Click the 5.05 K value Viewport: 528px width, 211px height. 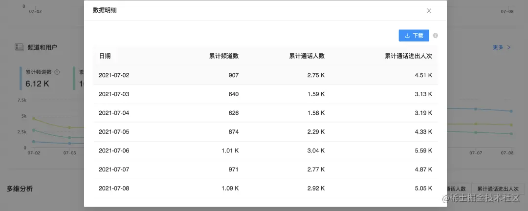tap(423, 189)
